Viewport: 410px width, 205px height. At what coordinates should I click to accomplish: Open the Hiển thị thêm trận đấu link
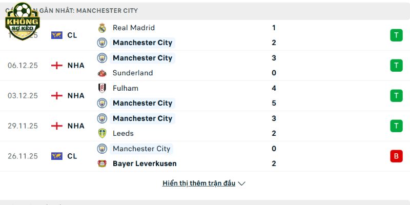pos(199,183)
